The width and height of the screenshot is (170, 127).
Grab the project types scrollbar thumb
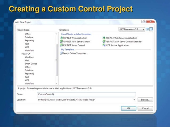point(56,60)
